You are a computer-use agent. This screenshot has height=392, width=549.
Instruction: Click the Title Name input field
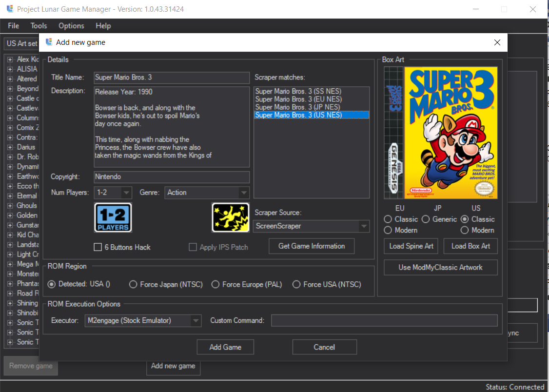click(172, 78)
